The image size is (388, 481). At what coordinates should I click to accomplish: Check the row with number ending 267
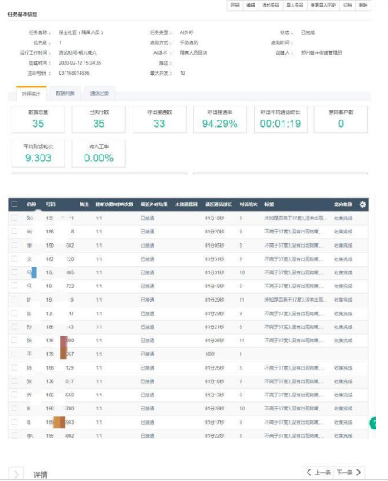pyautogui.click(x=14, y=354)
